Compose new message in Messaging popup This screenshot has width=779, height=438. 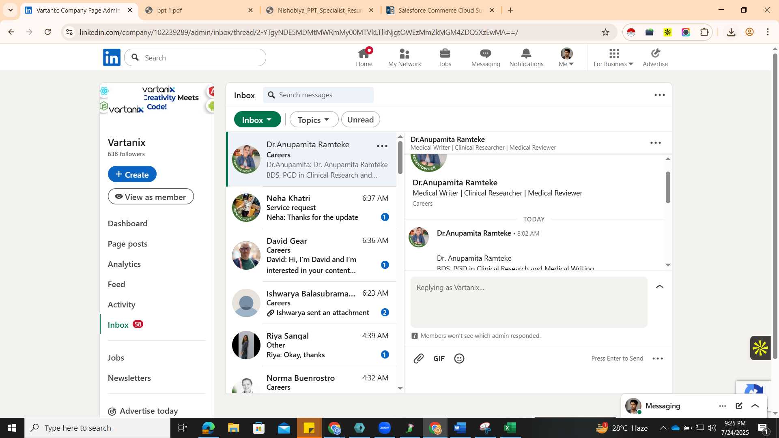[x=739, y=406]
